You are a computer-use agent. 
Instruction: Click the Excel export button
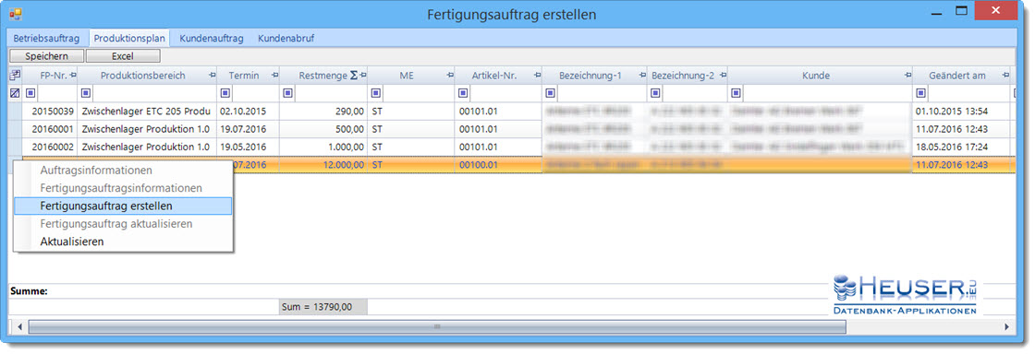click(123, 56)
